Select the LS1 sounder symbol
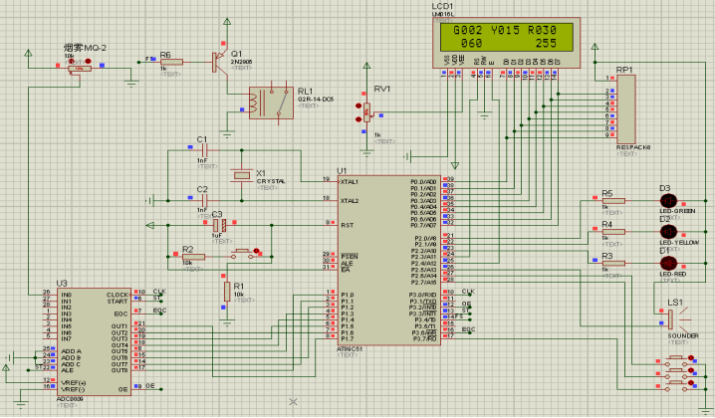 (678, 318)
